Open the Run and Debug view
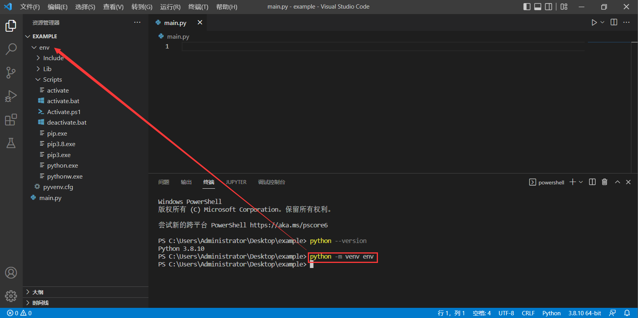Viewport: 638px width, 318px height. pyautogui.click(x=11, y=96)
